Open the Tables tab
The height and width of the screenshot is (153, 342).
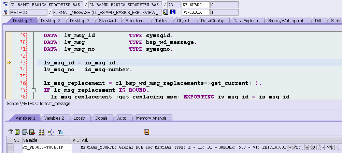[x=161, y=21]
